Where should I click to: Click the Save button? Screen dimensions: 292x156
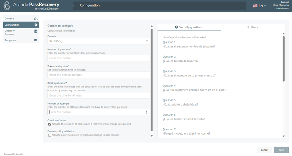click(x=281, y=150)
